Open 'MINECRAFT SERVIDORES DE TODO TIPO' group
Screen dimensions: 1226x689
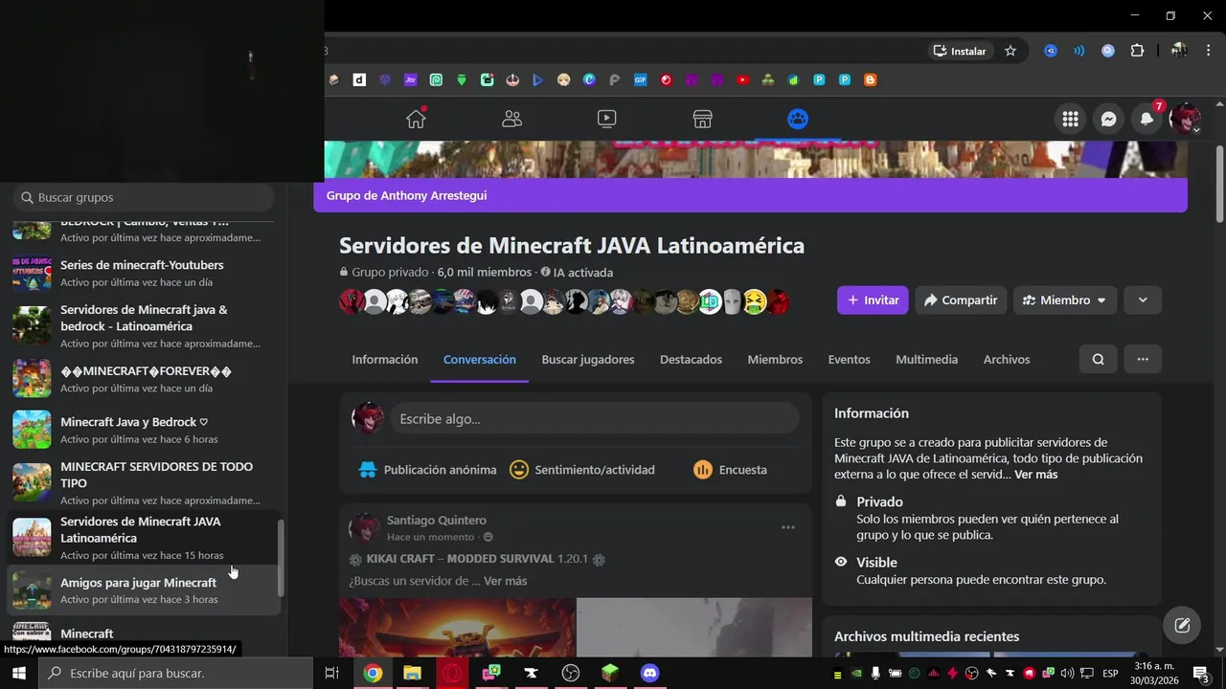point(144,482)
